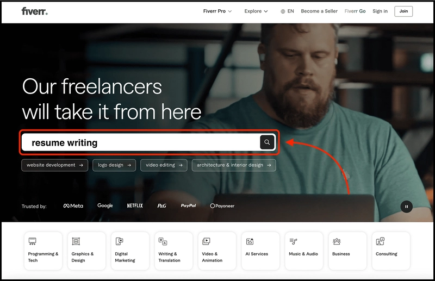Open Fiverr Go link

[355, 11]
